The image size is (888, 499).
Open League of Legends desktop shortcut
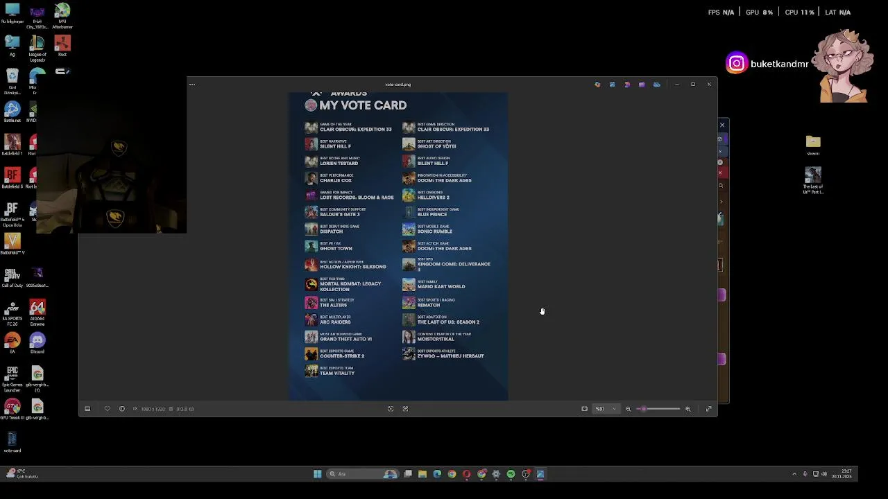pos(37,49)
